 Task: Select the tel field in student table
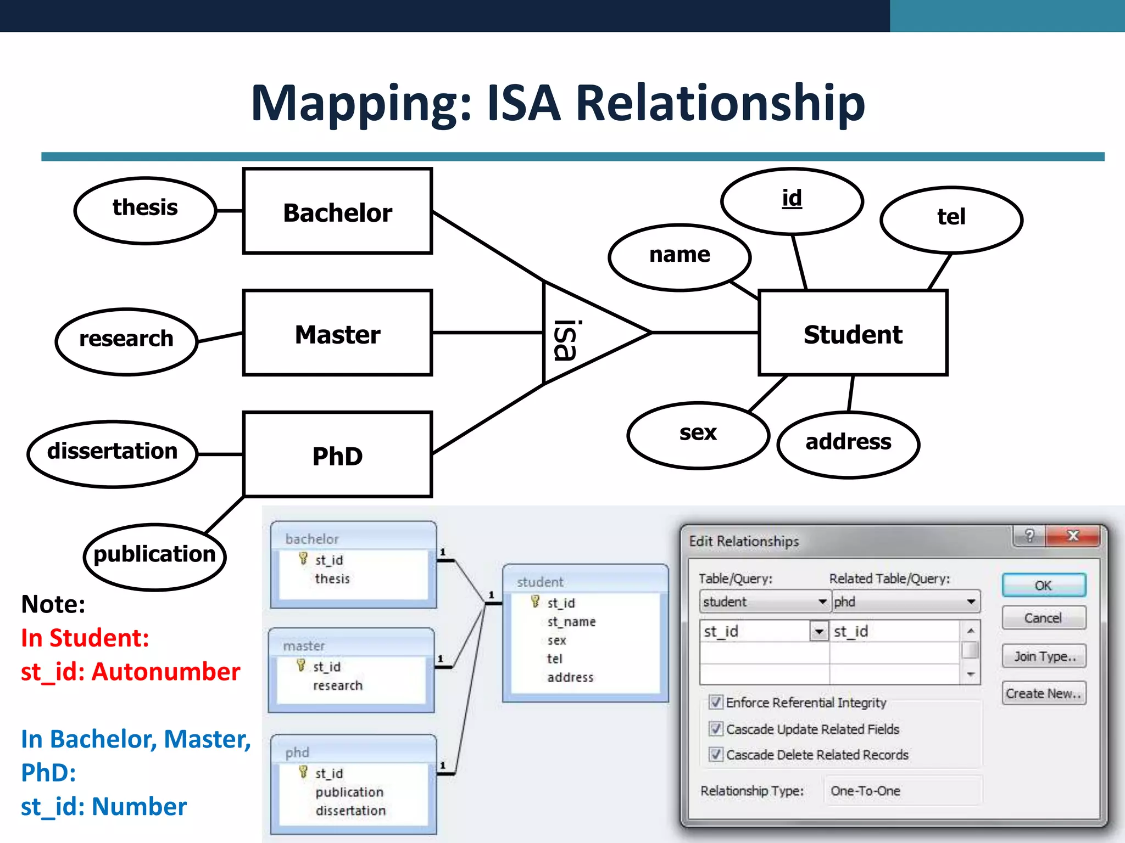pyautogui.click(x=554, y=659)
